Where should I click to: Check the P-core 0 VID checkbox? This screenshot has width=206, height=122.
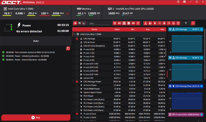[77, 49]
